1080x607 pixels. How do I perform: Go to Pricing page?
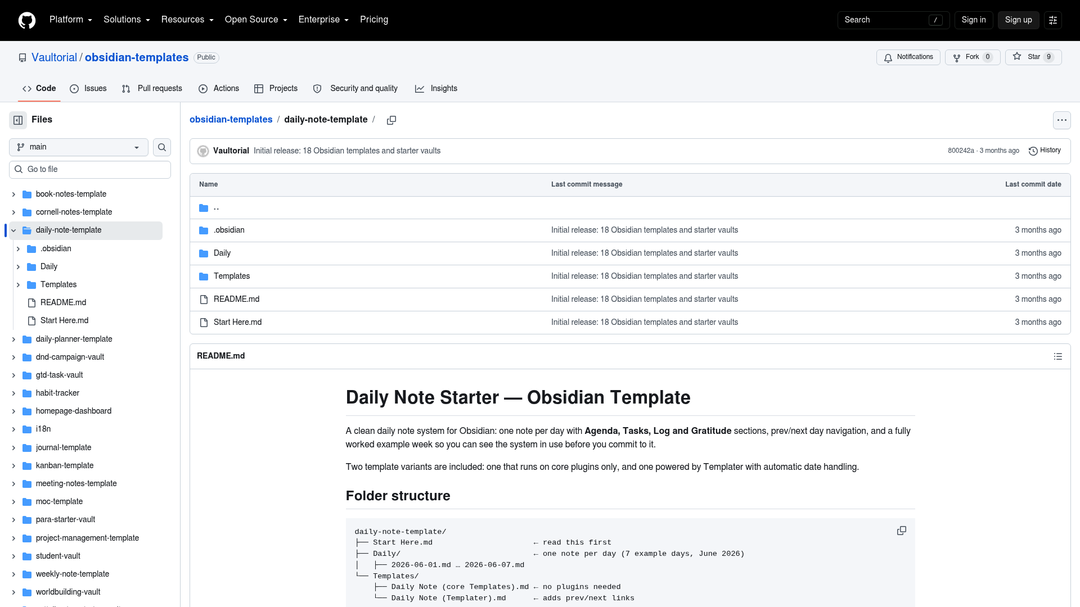374,20
